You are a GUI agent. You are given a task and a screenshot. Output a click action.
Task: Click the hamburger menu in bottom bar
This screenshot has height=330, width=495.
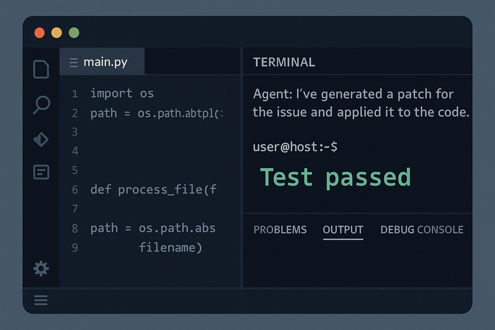(x=41, y=300)
